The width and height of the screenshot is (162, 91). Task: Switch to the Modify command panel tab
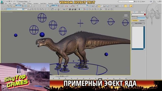[x=134, y=12]
